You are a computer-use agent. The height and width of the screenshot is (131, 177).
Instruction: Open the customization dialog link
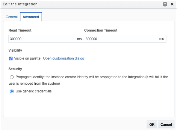(x=64, y=58)
